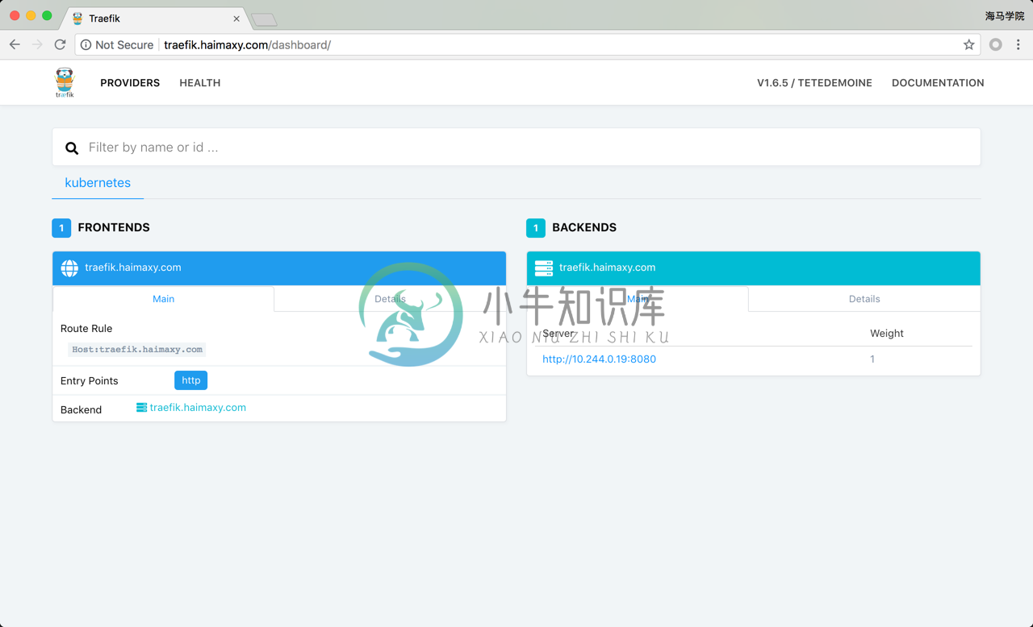Open the frontend card Details tab
The width and height of the screenshot is (1033, 627).
tap(390, 299)
